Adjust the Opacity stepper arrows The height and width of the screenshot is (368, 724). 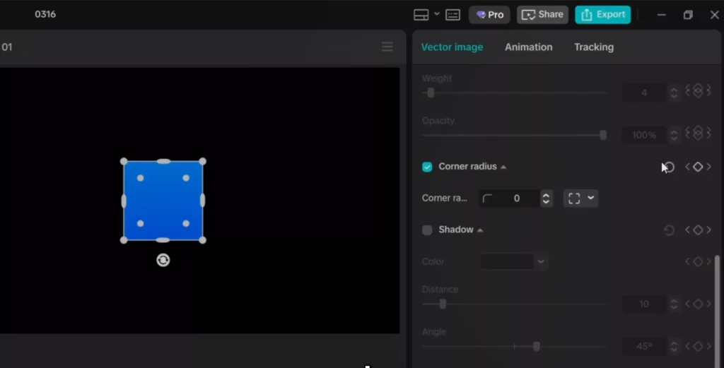click(674, 135)
